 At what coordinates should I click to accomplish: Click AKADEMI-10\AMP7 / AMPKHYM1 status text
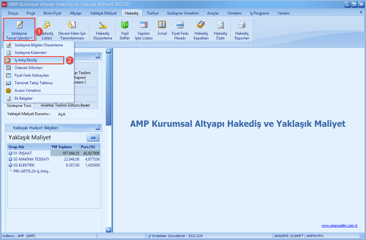299,236
